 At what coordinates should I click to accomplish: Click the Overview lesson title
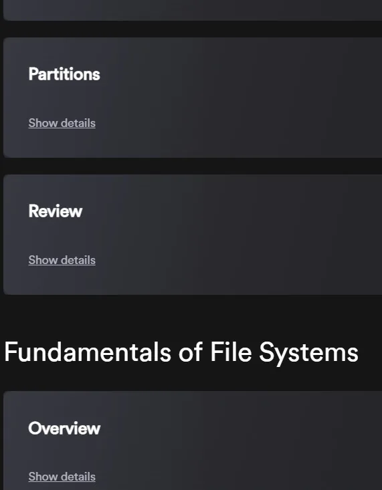click(x=64, y=428)
